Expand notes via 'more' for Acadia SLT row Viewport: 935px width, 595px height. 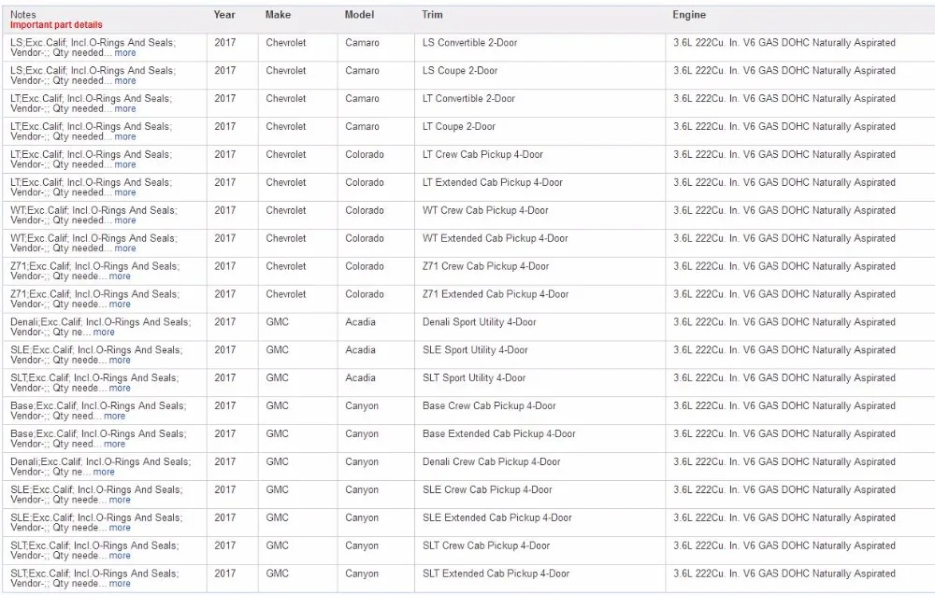(120, 389)
